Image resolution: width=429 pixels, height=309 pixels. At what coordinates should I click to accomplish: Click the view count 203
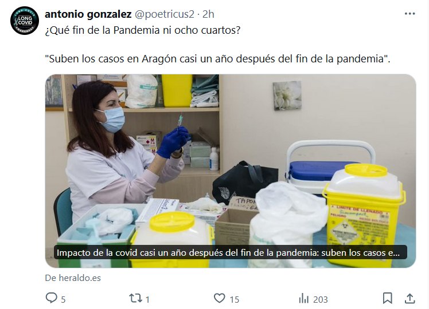point(321,299)
